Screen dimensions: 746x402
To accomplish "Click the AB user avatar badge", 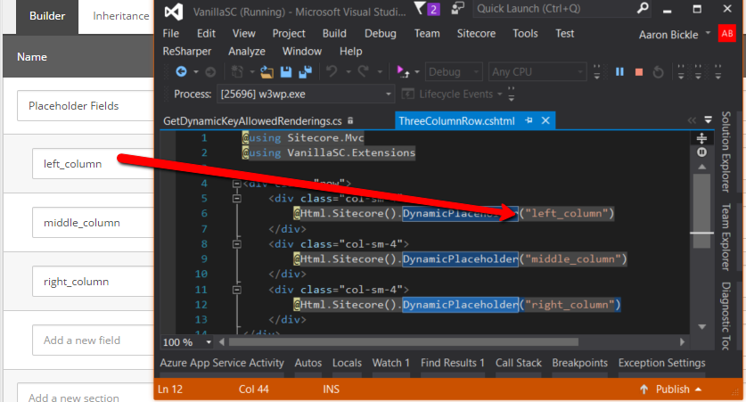I will pyautogui.click(x=727, y=33).
